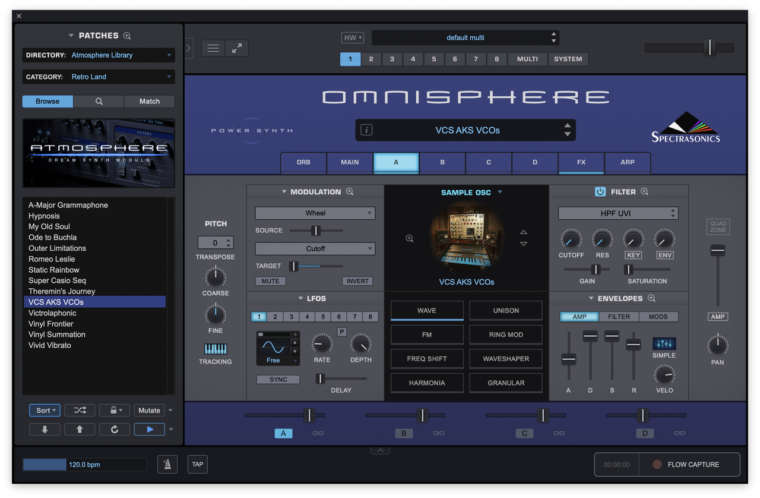
Task: Toggle the filter KEY button
Action: pyautogui.click(x=634, y=255)
